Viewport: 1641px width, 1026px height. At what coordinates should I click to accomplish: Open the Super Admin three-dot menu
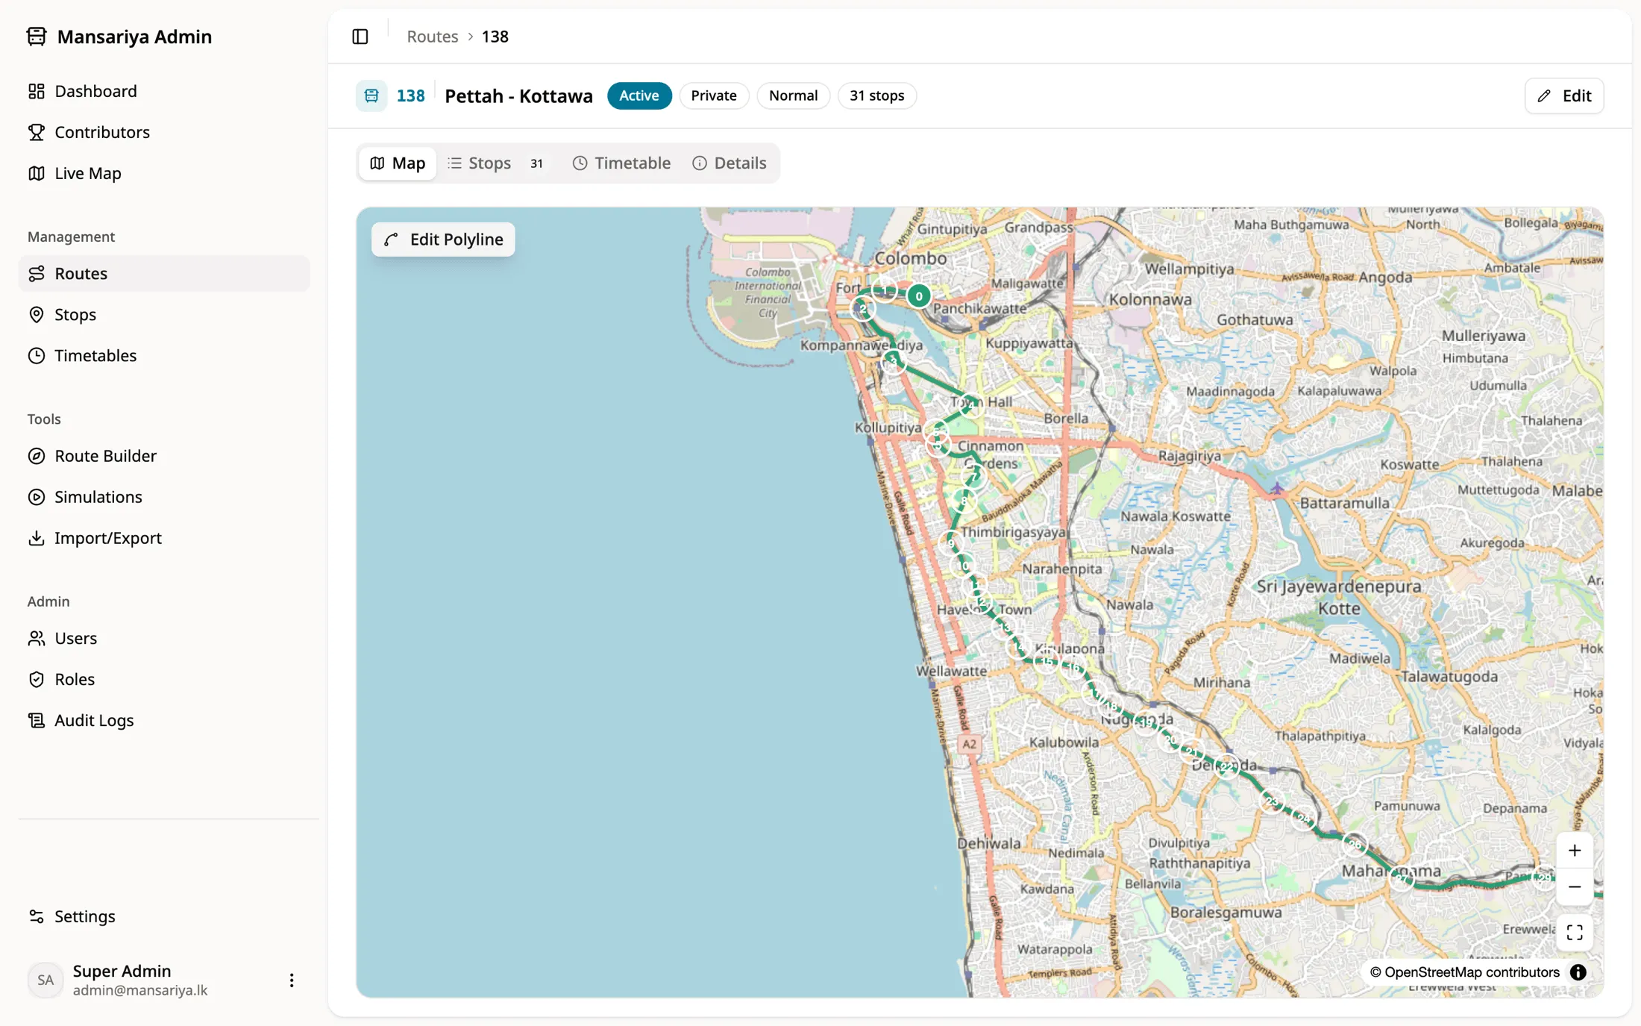[292, 980]
